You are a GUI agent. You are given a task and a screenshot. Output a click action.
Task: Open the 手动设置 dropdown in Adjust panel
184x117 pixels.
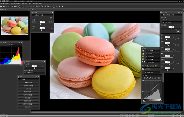(28, 79)
